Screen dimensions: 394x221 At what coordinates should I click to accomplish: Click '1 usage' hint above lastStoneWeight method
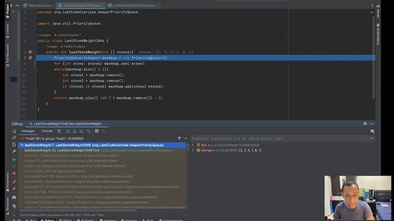click(52, 47)
